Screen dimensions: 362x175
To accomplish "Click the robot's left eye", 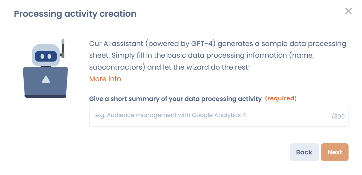I will [42, 56].
